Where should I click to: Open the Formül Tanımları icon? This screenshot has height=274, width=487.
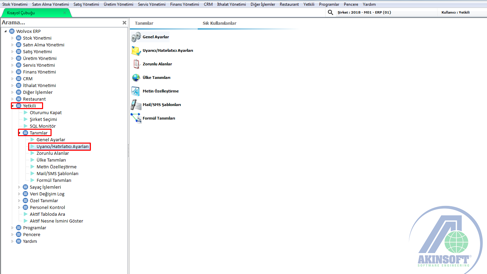pyautogui.click(x=136, y=118)
